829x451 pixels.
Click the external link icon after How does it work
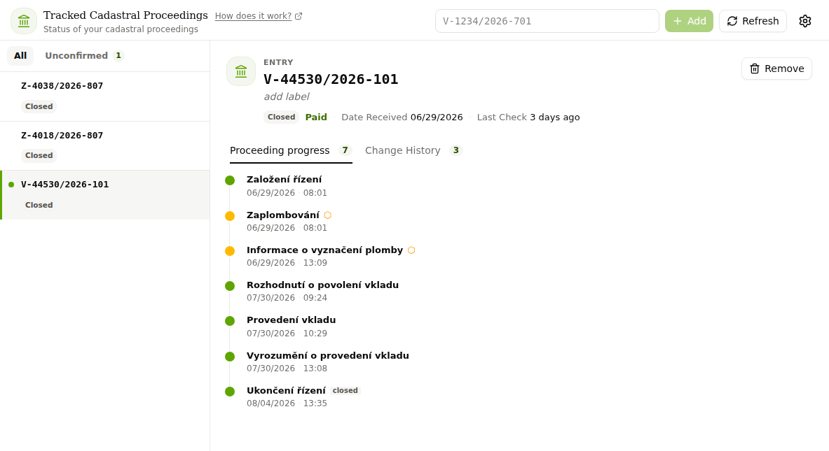(299, 16)
